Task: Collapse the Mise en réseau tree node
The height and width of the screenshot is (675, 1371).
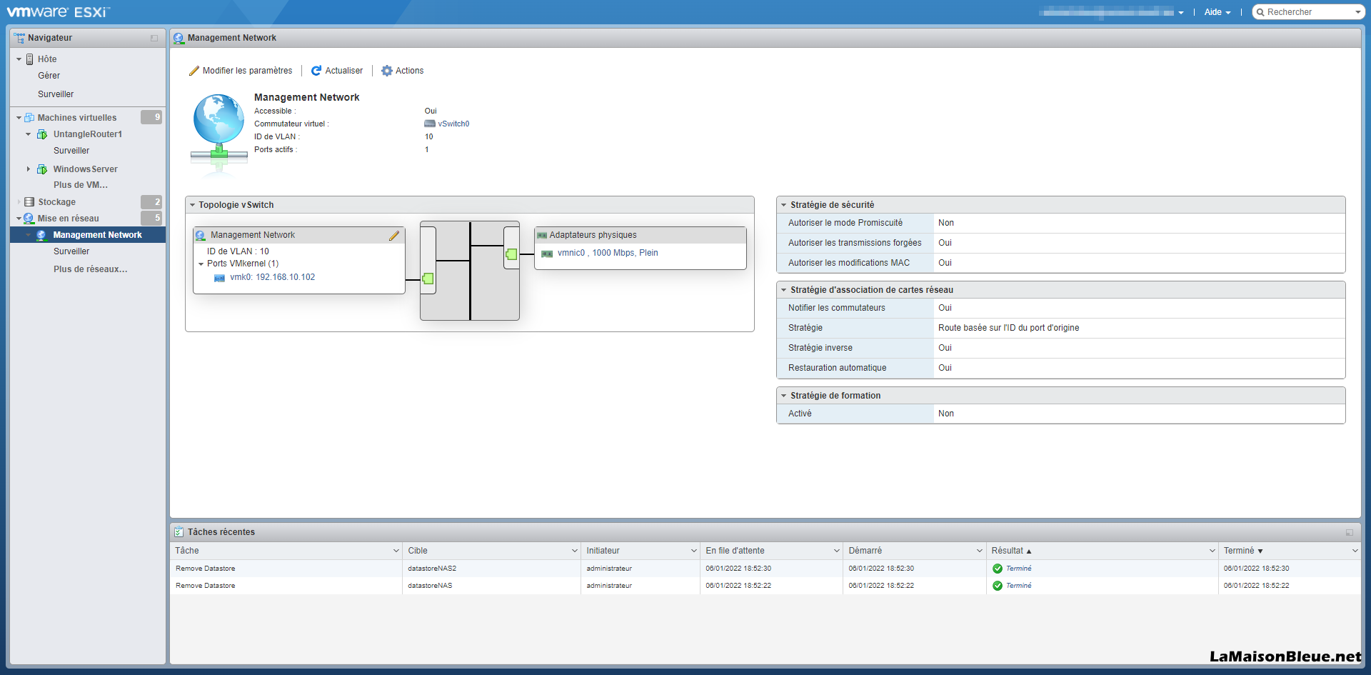Action: click(19, 219)
